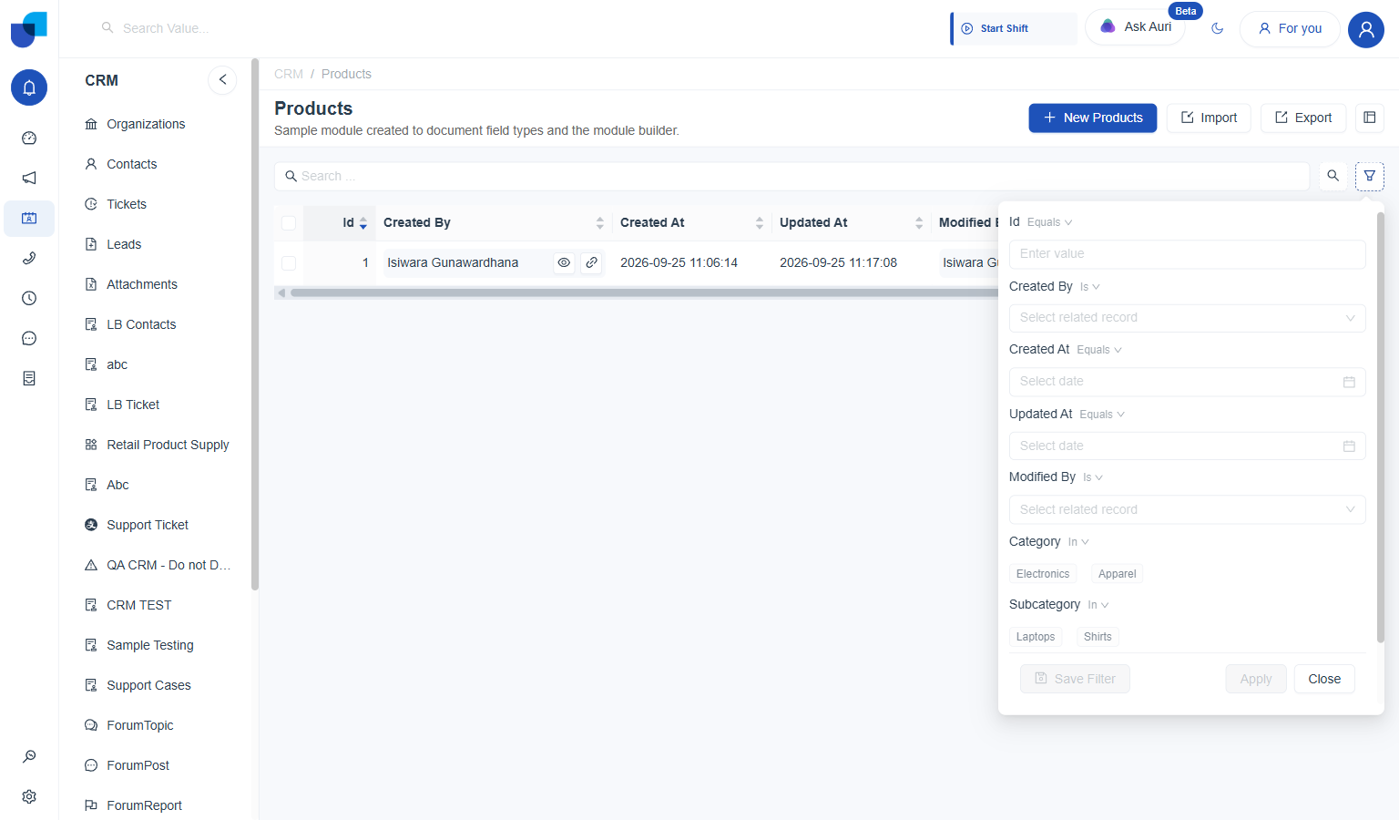This screenshot has width=1399, height=820.
Task: Open Modified By select related record dropdown
Action: click(1188, 509)
